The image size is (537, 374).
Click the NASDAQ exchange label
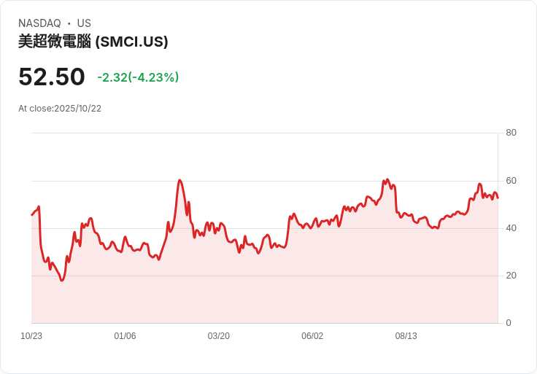39,23
